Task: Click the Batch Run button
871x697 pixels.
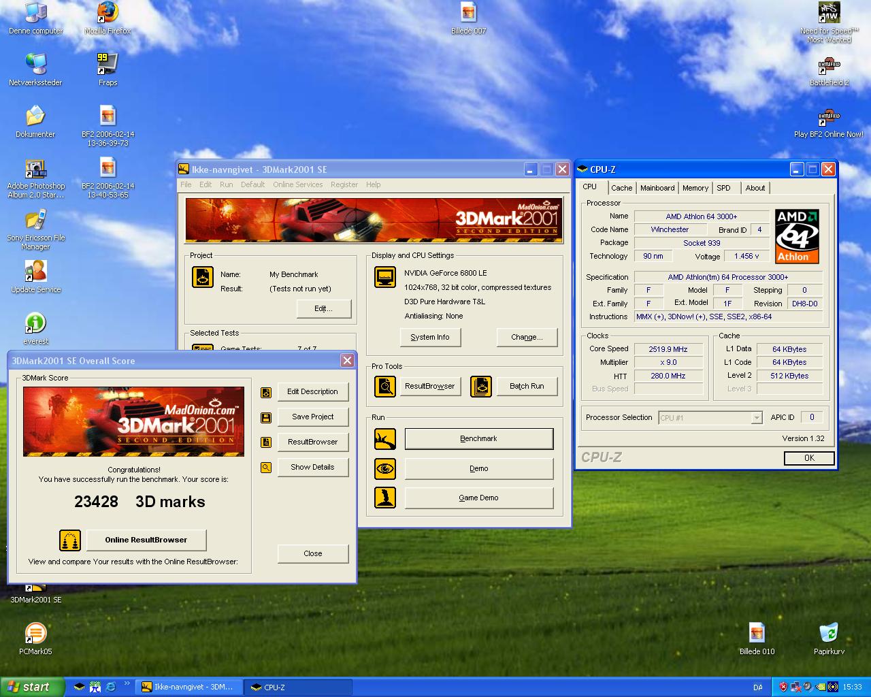Action: (x=527, y=387)
